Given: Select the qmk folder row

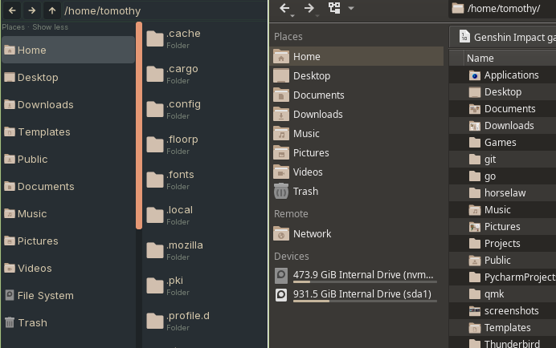Looking at the screenshot, I should coord(502,294).
